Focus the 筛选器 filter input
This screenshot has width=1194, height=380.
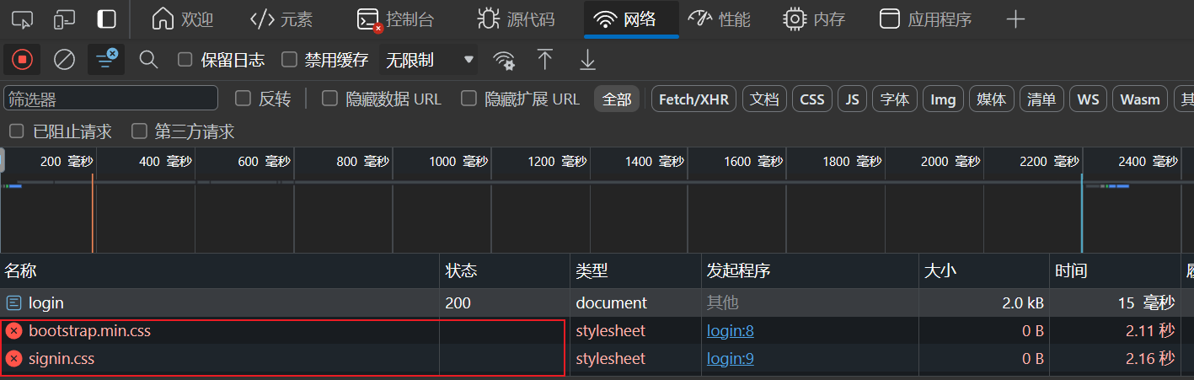click(x=110, y=99)
